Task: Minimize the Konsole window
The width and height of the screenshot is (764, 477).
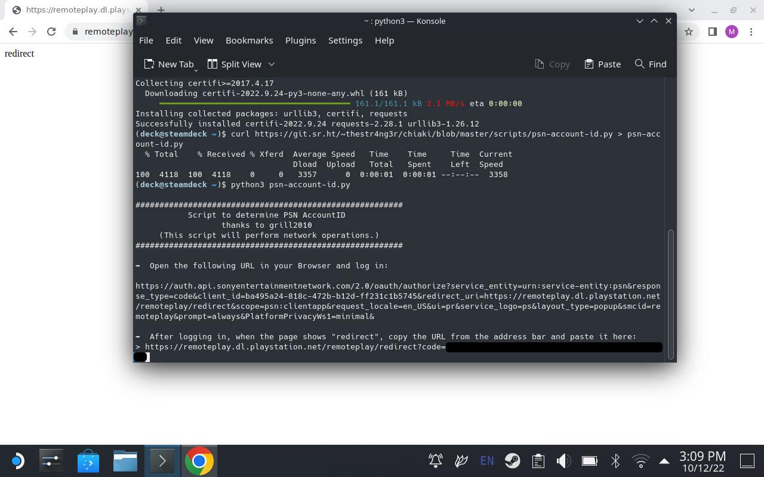Action: 640,21
